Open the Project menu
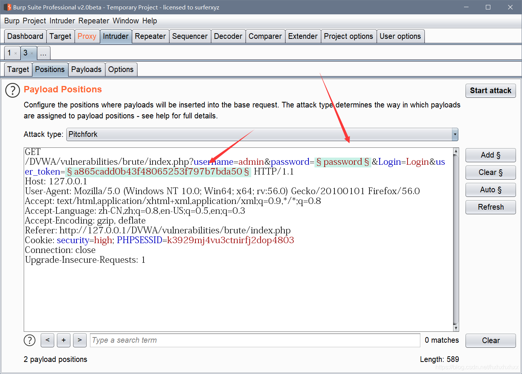 pyautogui.click(x=34, y=21)
